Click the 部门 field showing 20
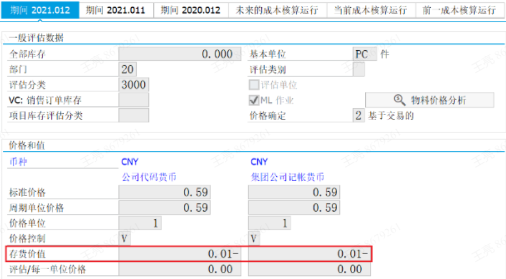The width and height of the screenshot is (506, 279). coord(127,69)
